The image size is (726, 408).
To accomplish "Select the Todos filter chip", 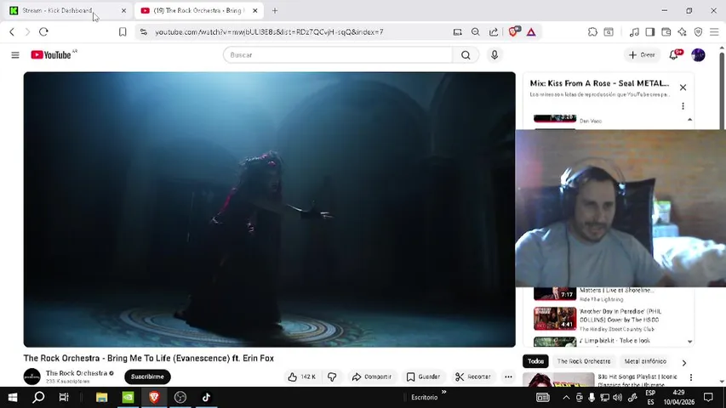I will pos(535,361).
